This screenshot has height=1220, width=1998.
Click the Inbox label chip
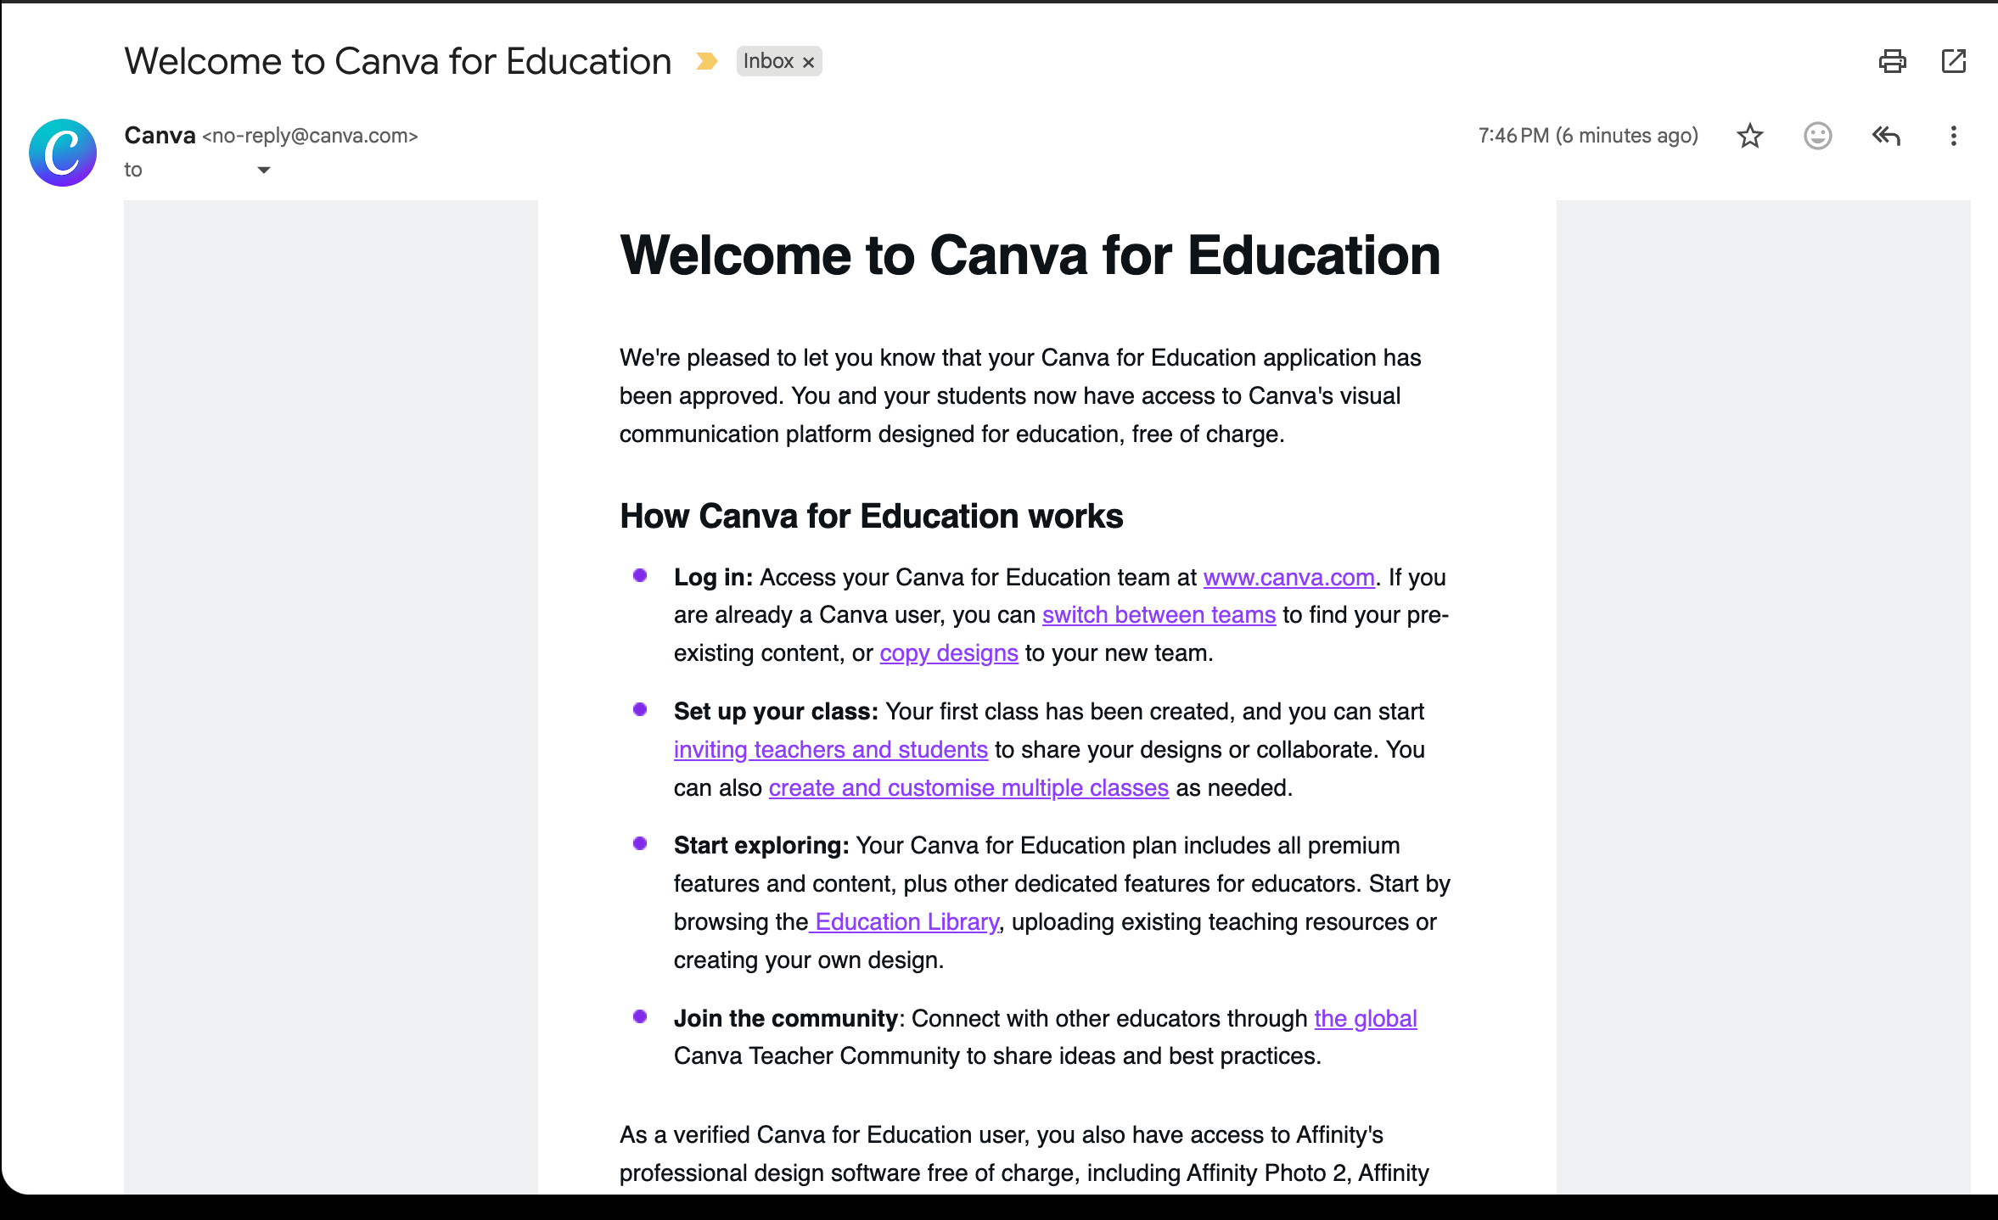(x=767, y=61)
